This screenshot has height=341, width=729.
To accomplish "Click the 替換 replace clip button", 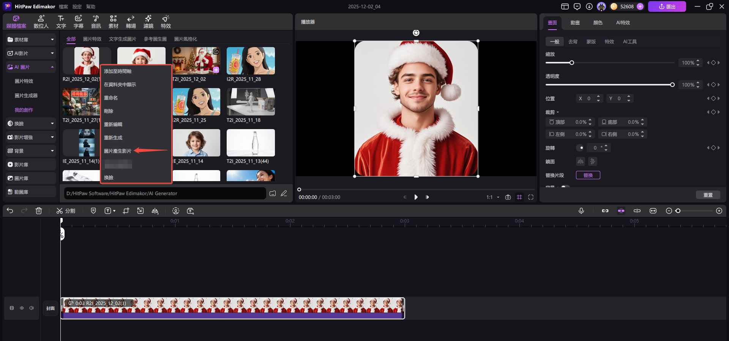I will (x=588, y=175).
